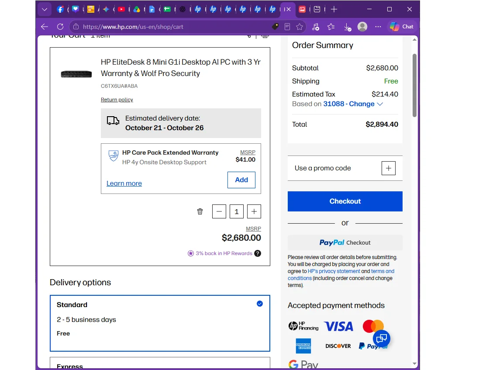Select Standard delivery option
Viewport: 503px width, 370px height.
(160, 323)
